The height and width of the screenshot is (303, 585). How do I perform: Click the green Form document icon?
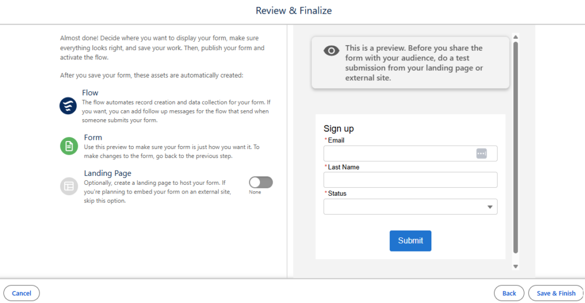click(x=69, y=146)
